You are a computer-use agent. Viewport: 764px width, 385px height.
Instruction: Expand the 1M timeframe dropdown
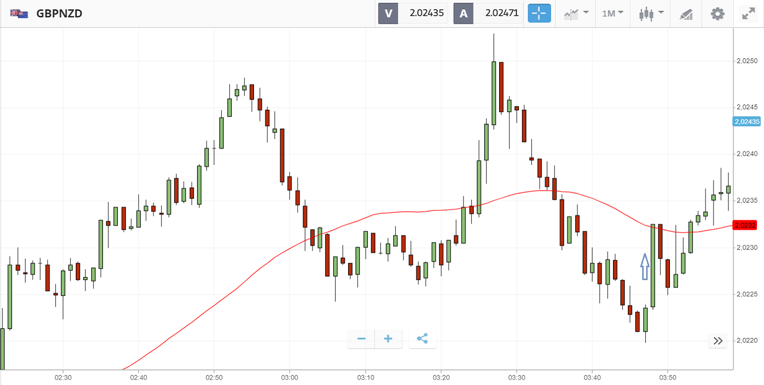pos(612,13)
